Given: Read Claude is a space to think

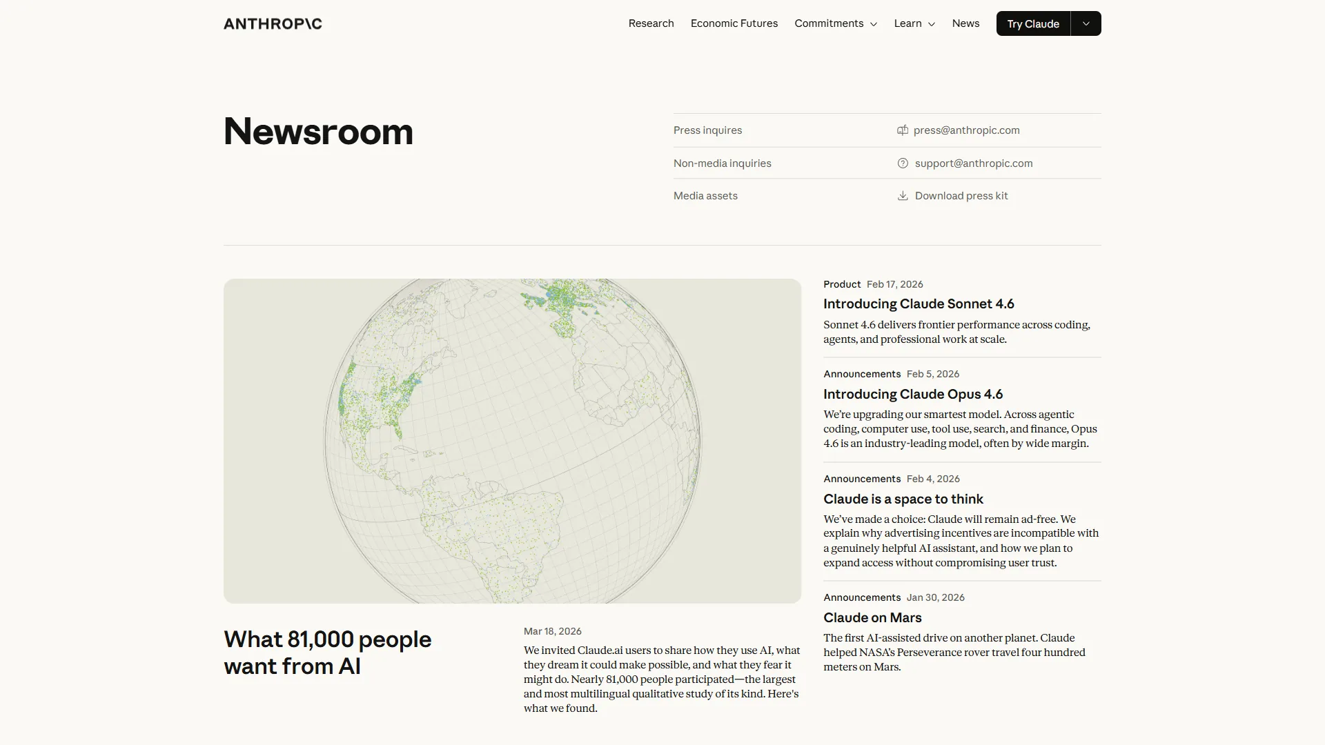Looking at the screenshot, I should click(x=903, y=499).
